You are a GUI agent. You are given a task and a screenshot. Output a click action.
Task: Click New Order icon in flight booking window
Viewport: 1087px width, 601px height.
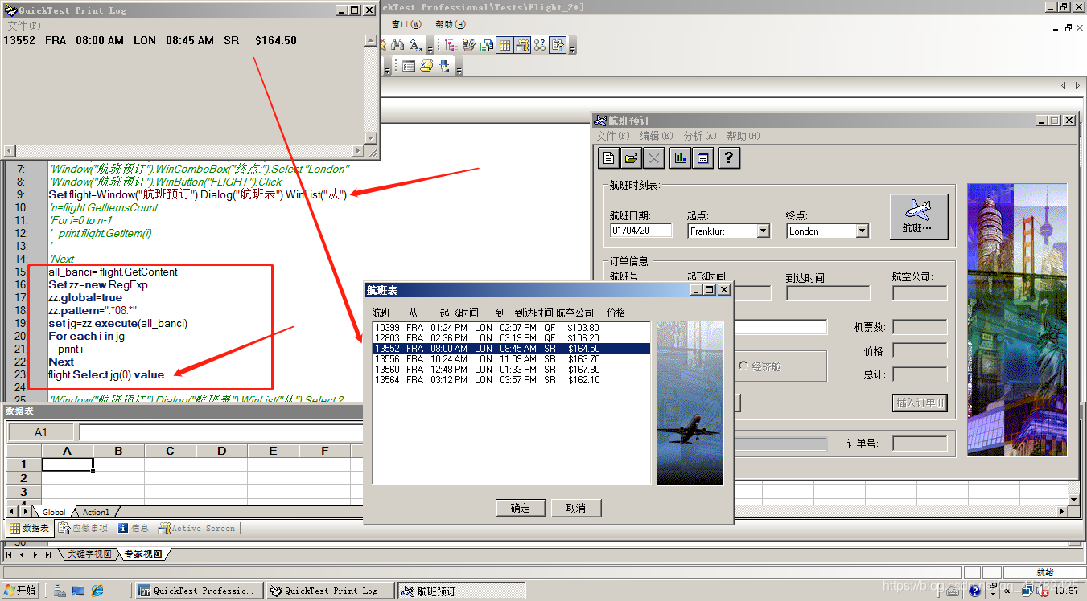609,158
